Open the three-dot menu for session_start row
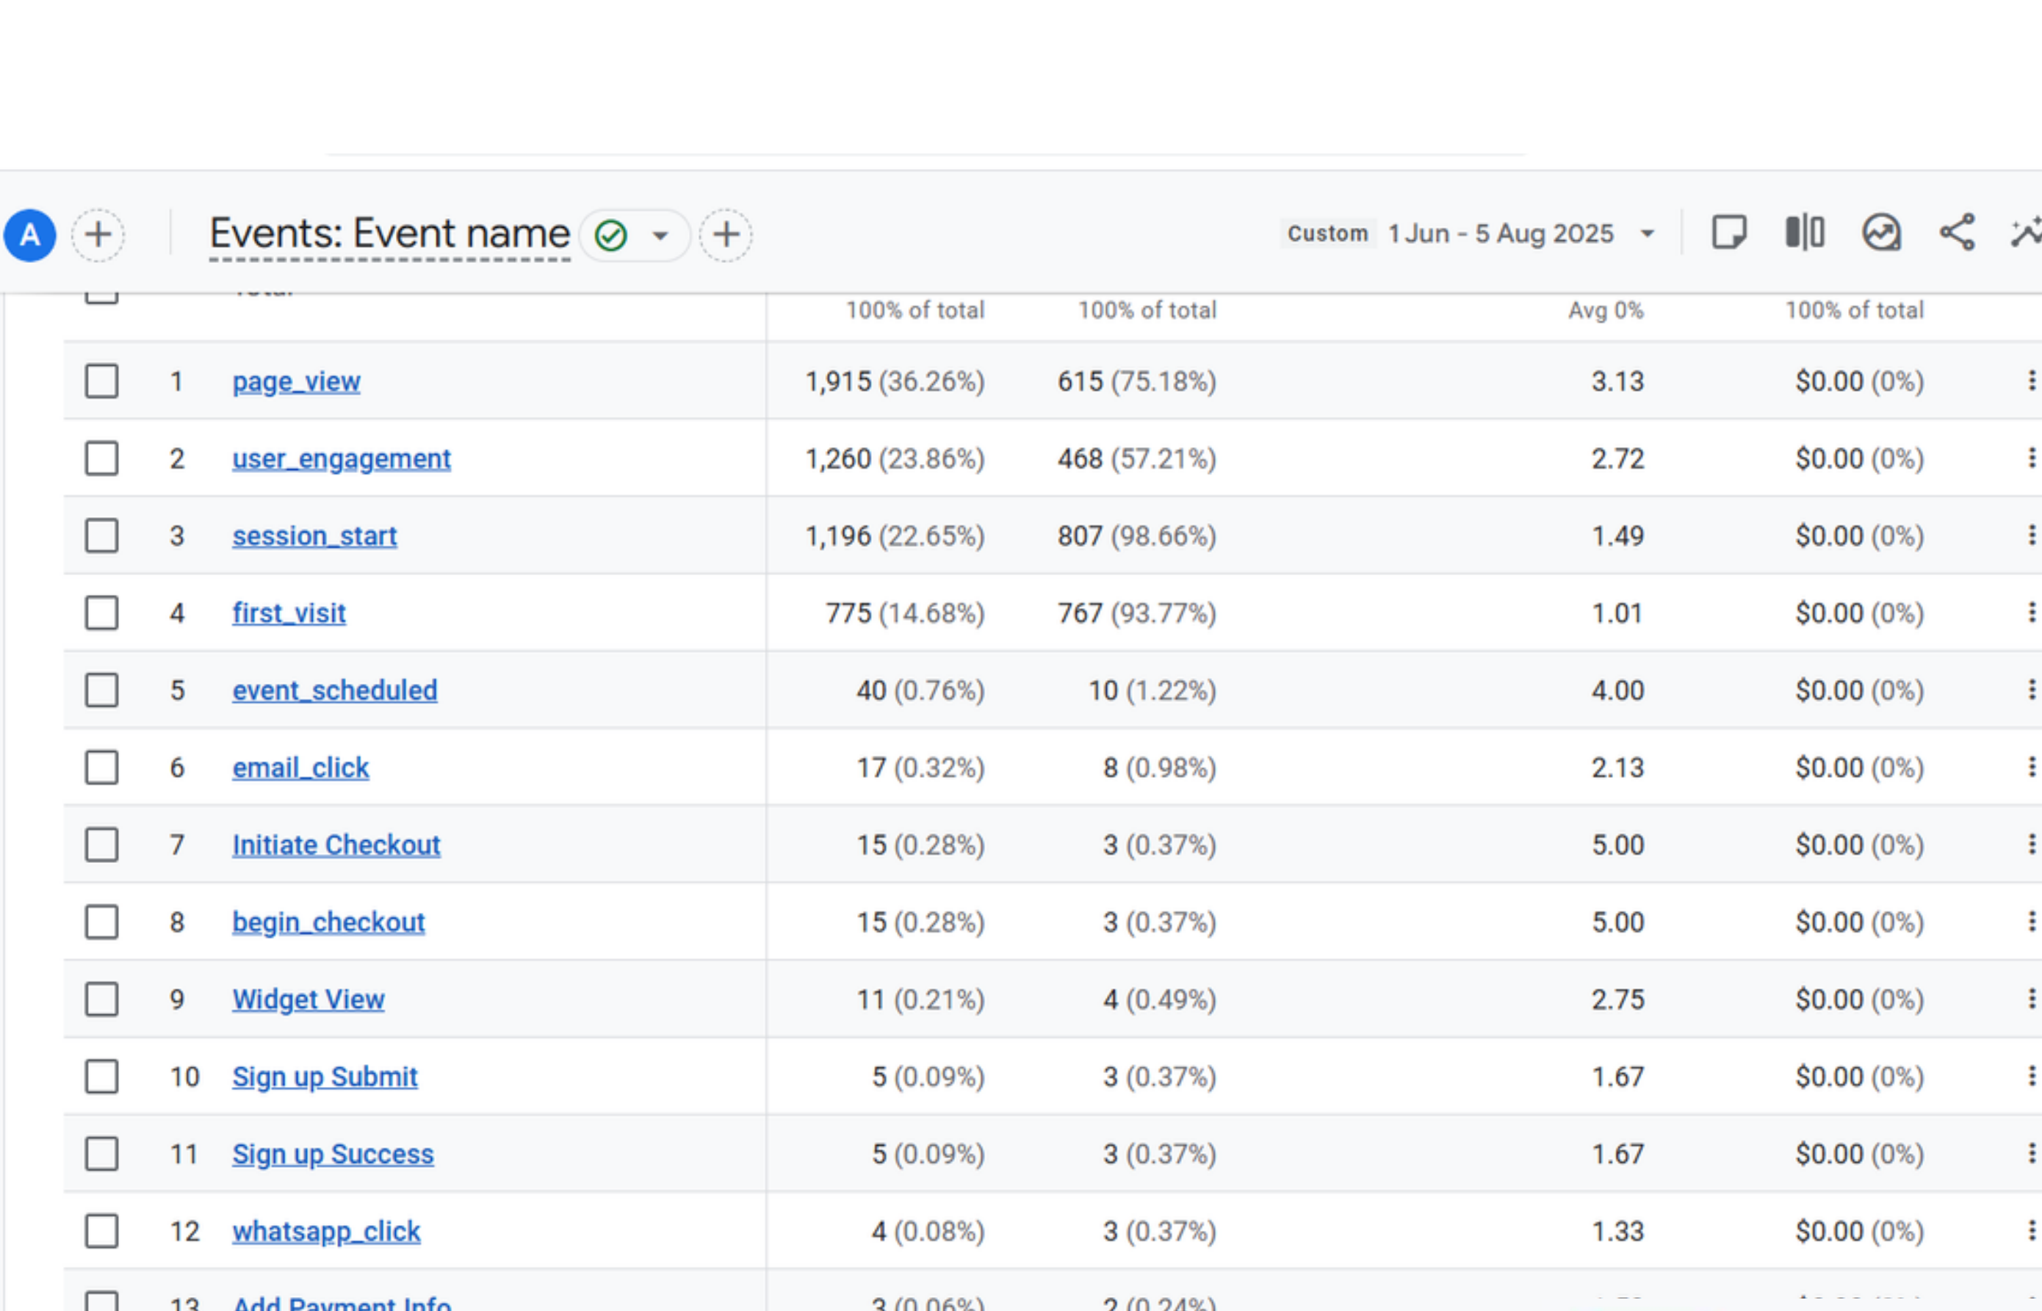Image resolution: width=2042 pixels, height=1311 pixels. tap(2031, 536)
